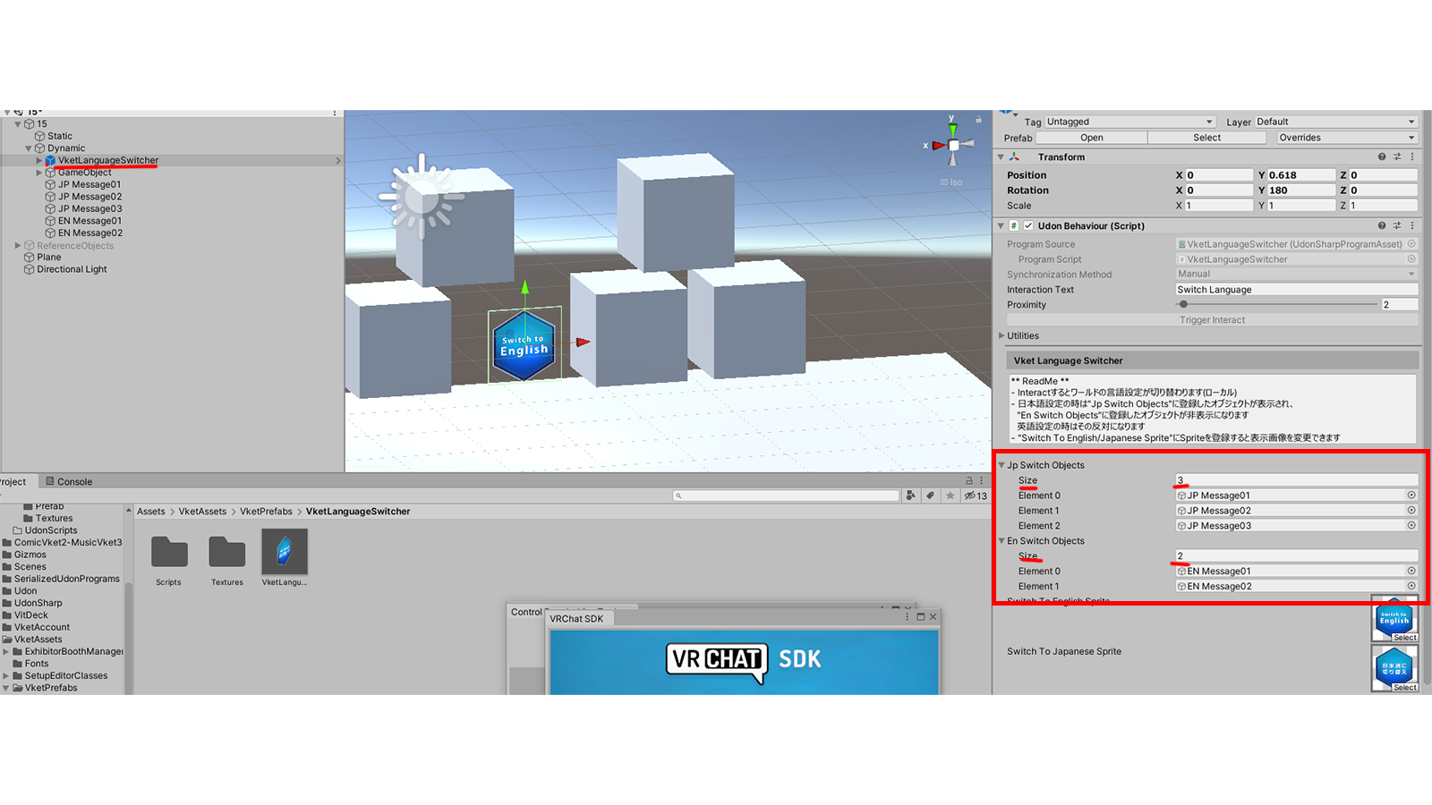Select Scripts folder in Project browser
Image resolution: width=1432 pixels, height=805 pixels.
point(168,561)
